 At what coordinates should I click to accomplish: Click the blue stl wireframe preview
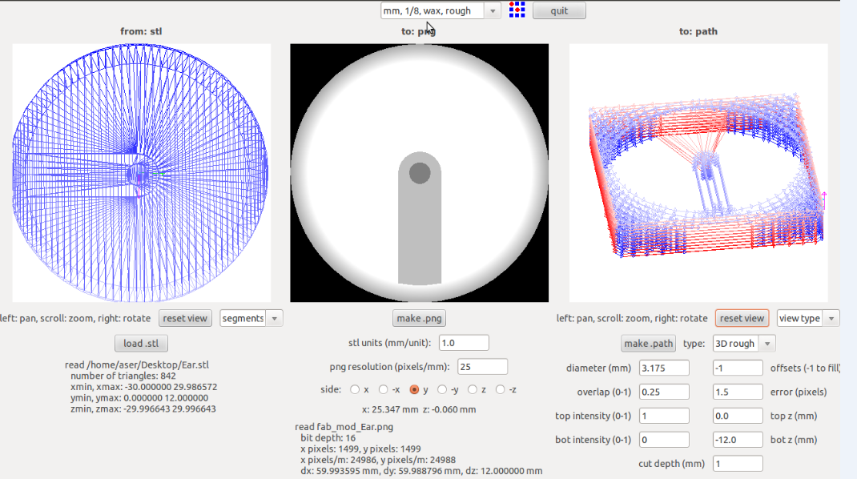pos(141,173)
